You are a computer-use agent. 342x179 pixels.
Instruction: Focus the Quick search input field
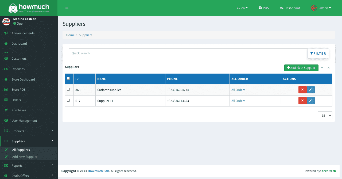click(x=188, y=53)
